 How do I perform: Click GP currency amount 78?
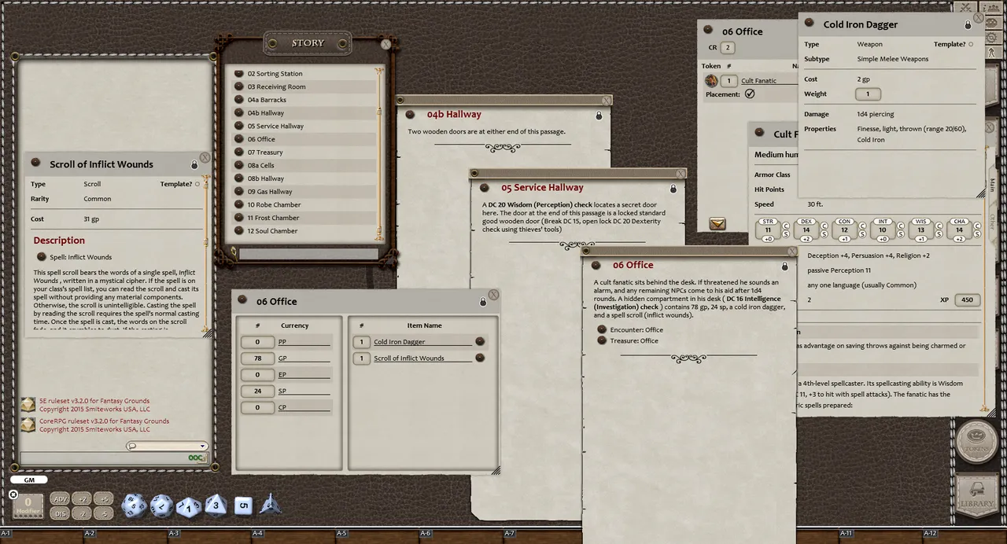[257, 358]
